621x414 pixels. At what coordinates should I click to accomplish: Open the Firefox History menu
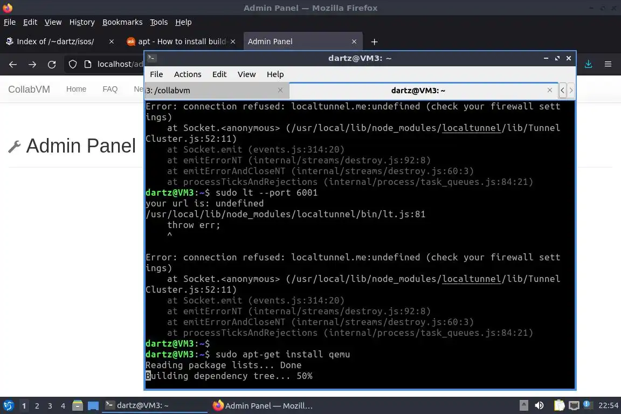[x=82, y=22]
